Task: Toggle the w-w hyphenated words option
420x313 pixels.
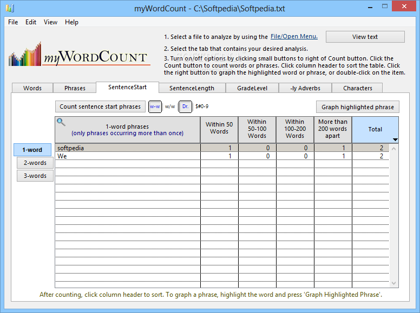Action: pos(155,106)
